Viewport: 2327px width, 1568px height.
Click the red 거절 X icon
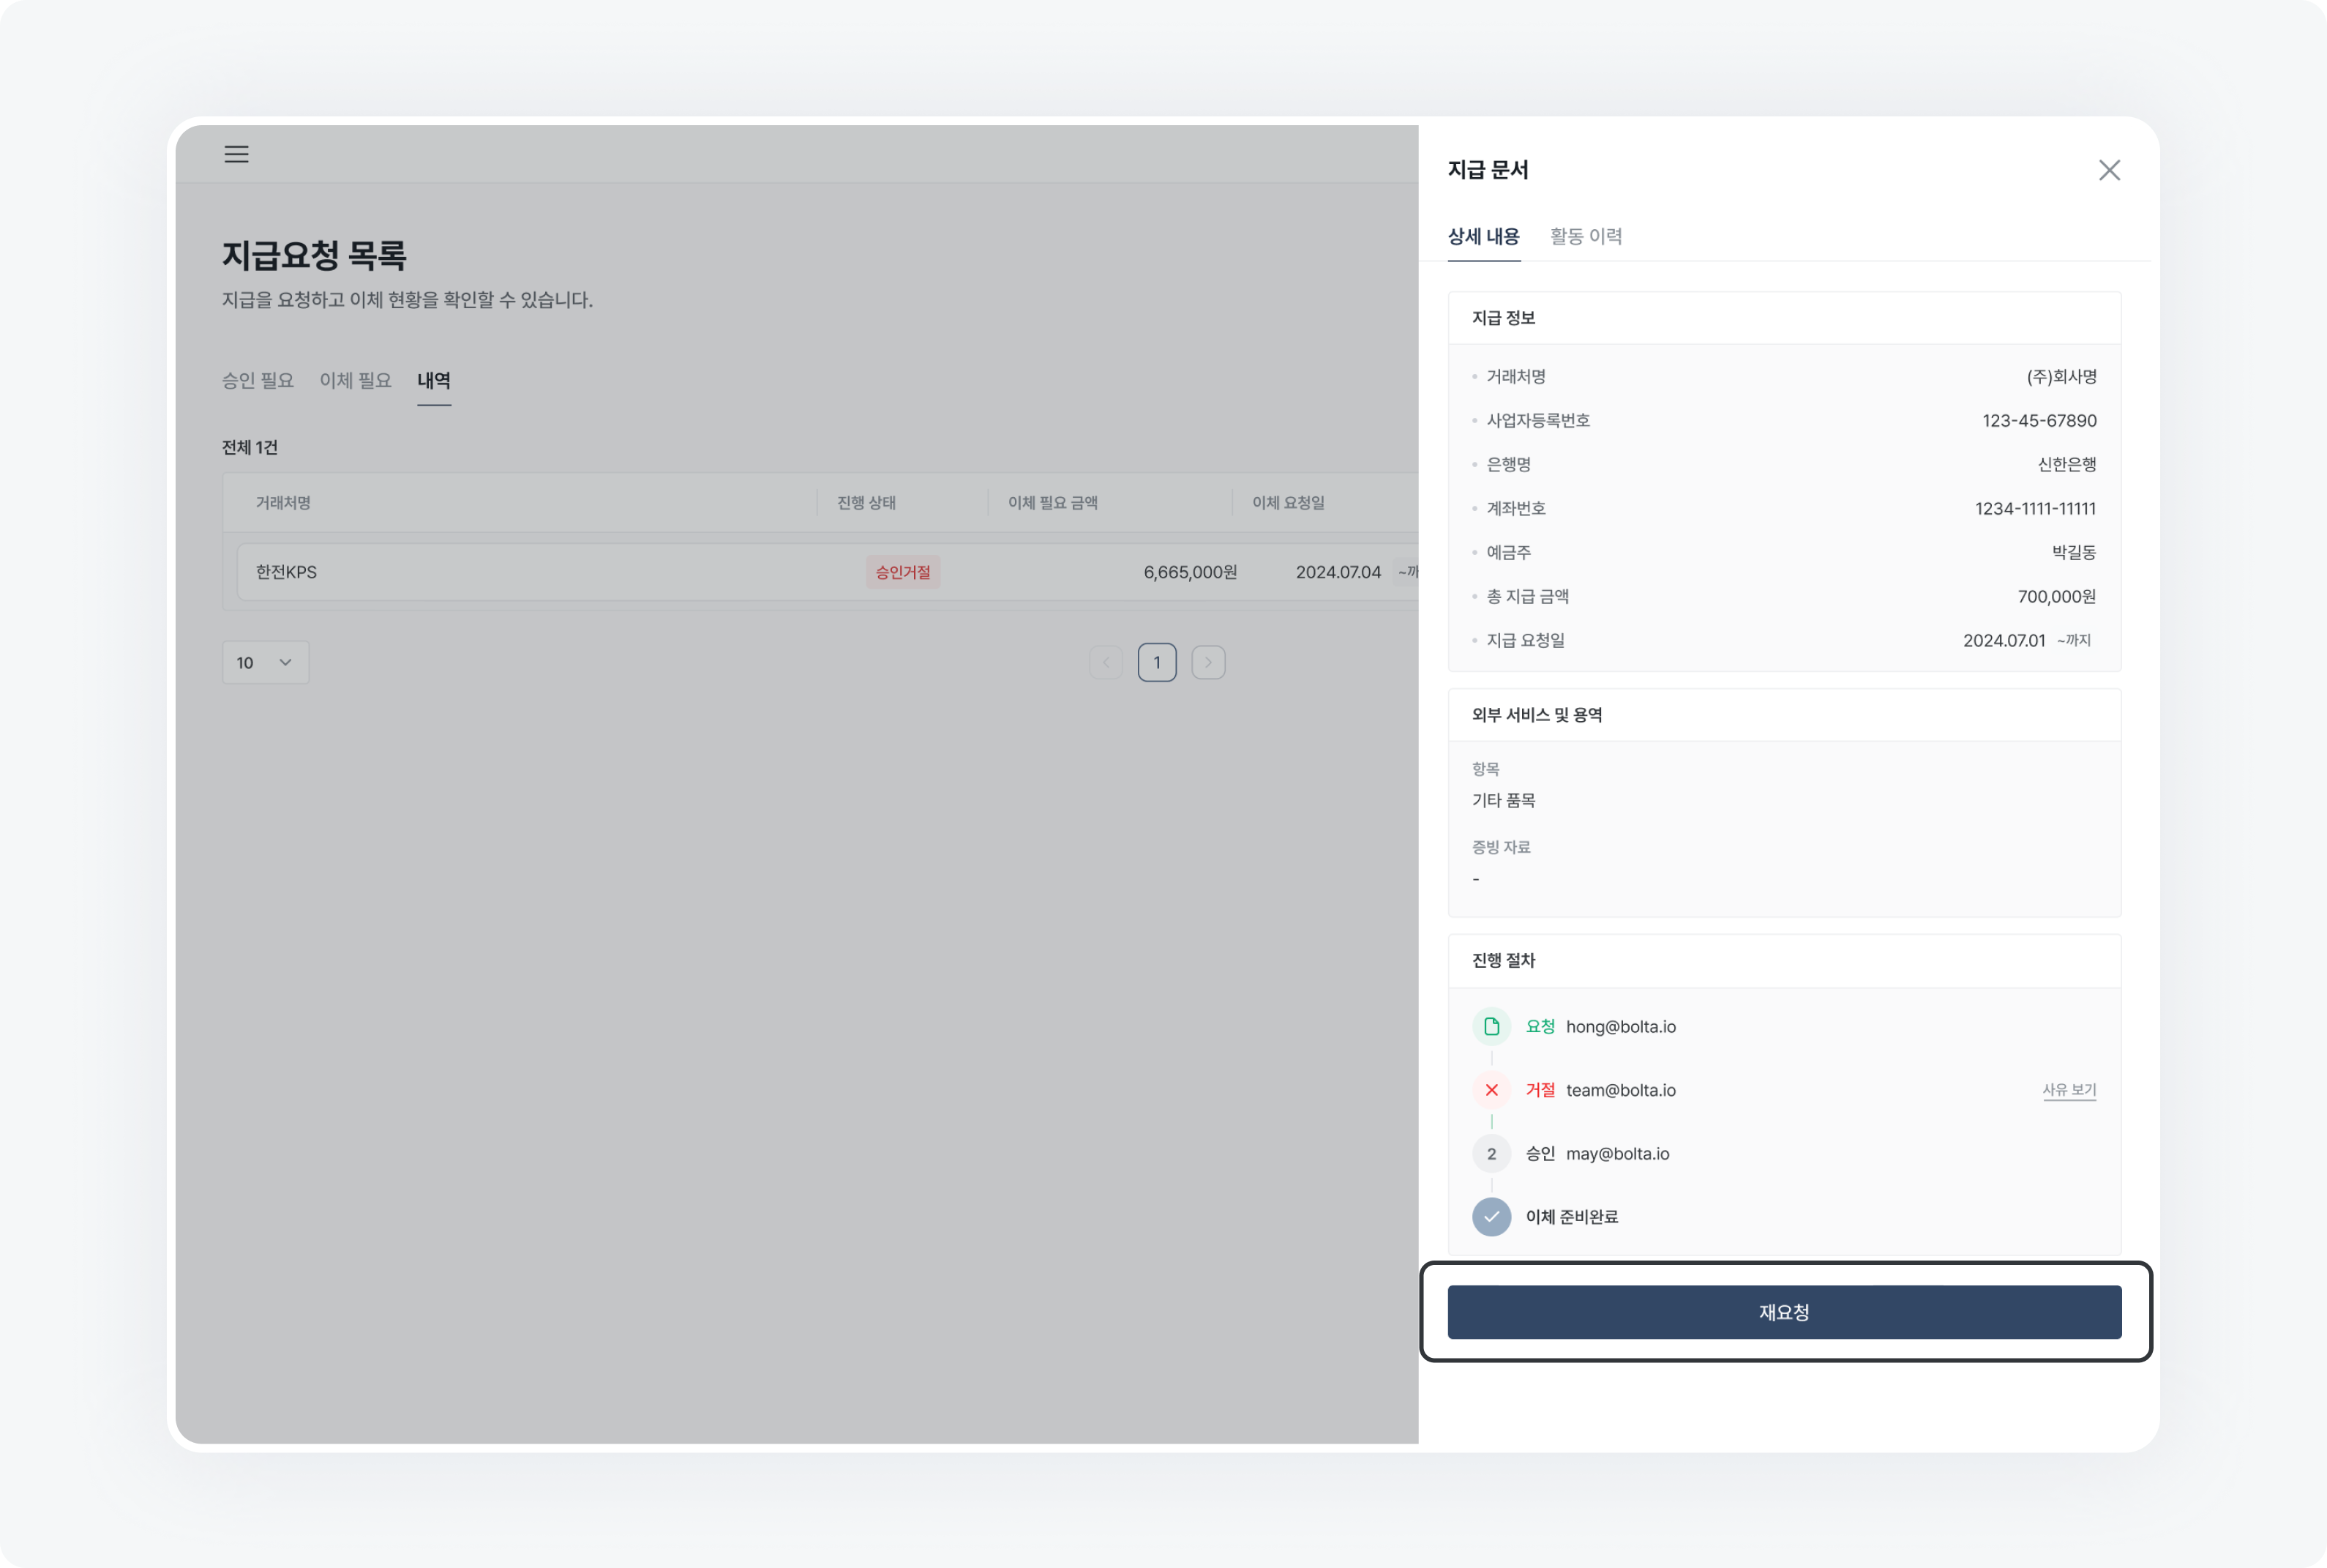[x=1491, y=1089]
